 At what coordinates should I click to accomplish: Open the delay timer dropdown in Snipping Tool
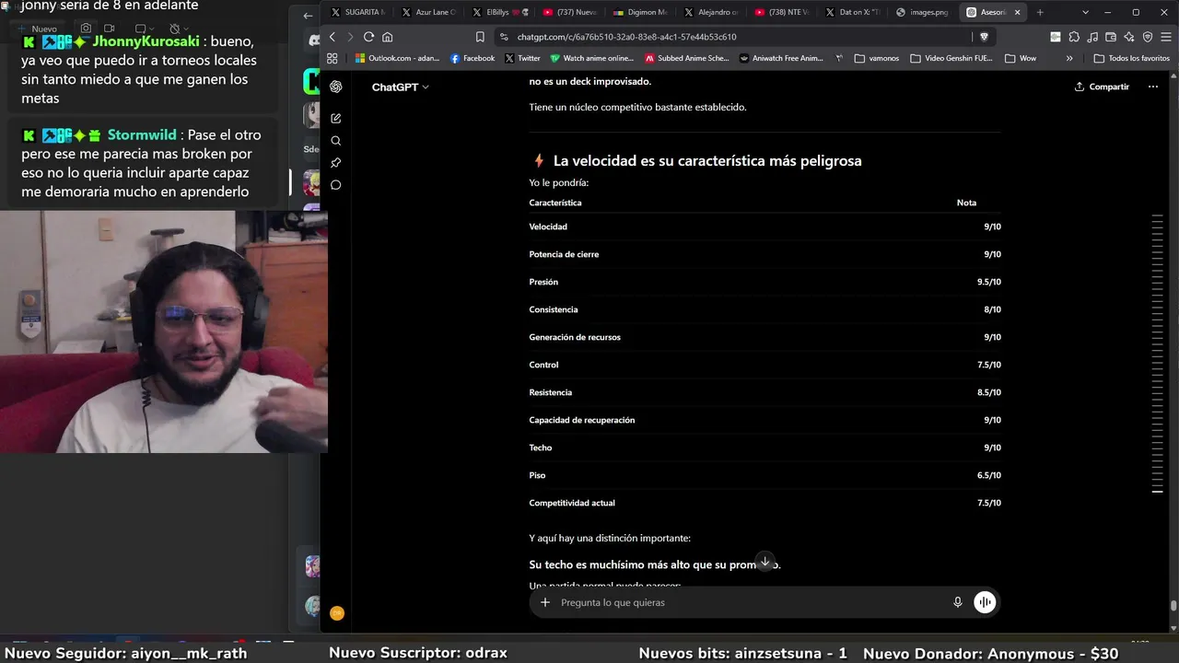[177, 29]
